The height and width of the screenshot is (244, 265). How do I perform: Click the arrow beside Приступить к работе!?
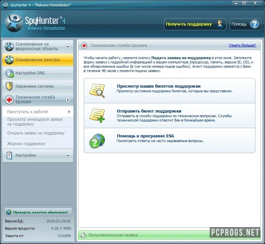tap(69, 112)
